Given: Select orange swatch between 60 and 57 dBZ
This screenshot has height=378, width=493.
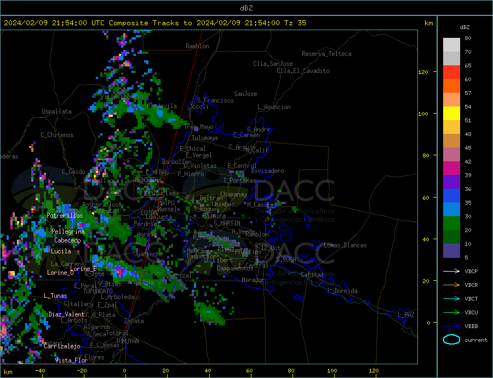Looking at the screenshot, I should 451,86.
